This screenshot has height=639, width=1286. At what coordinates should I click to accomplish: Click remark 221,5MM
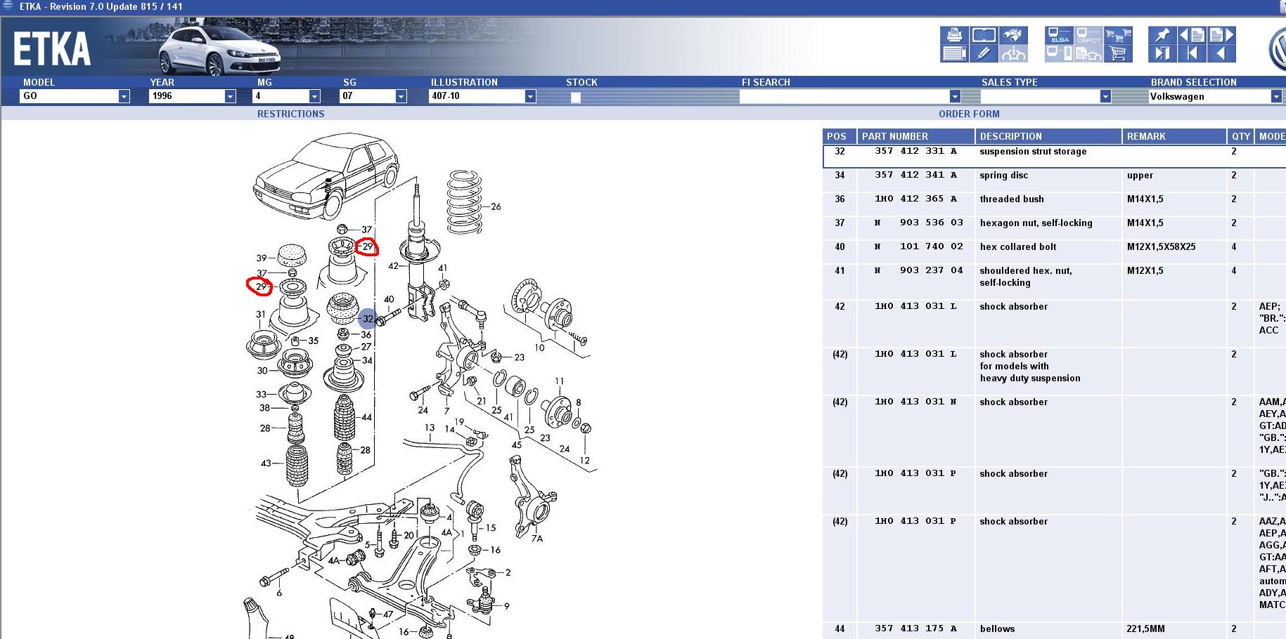pos(1146,628)
